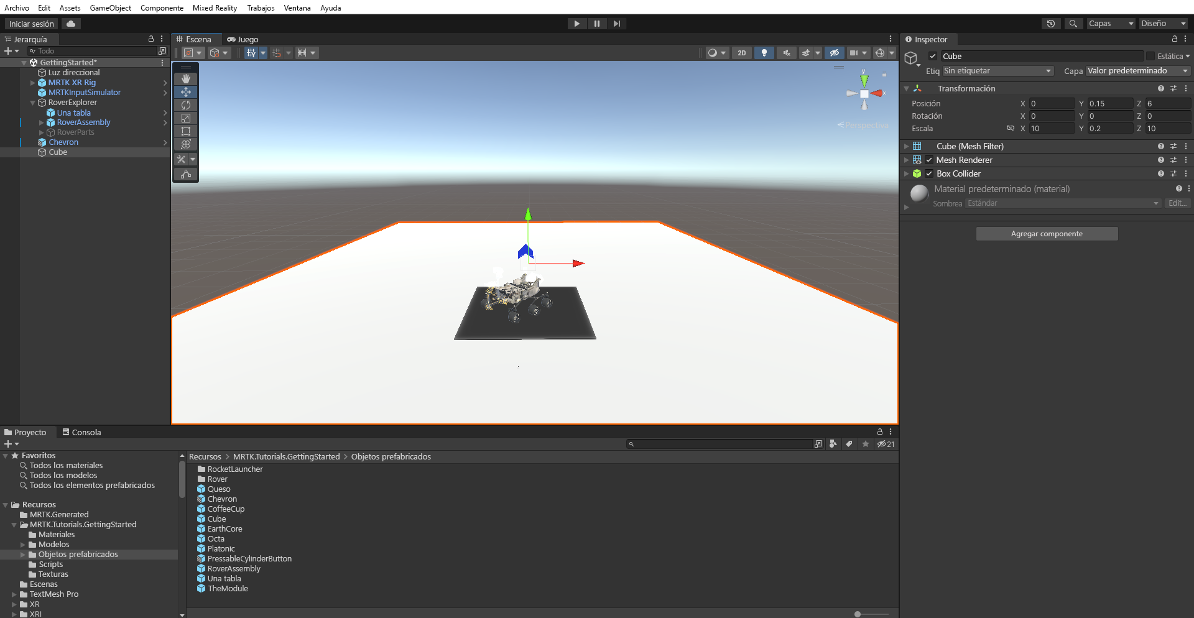Click the cloud services icon
The image size is (1194, 618).
click(71, 24)
